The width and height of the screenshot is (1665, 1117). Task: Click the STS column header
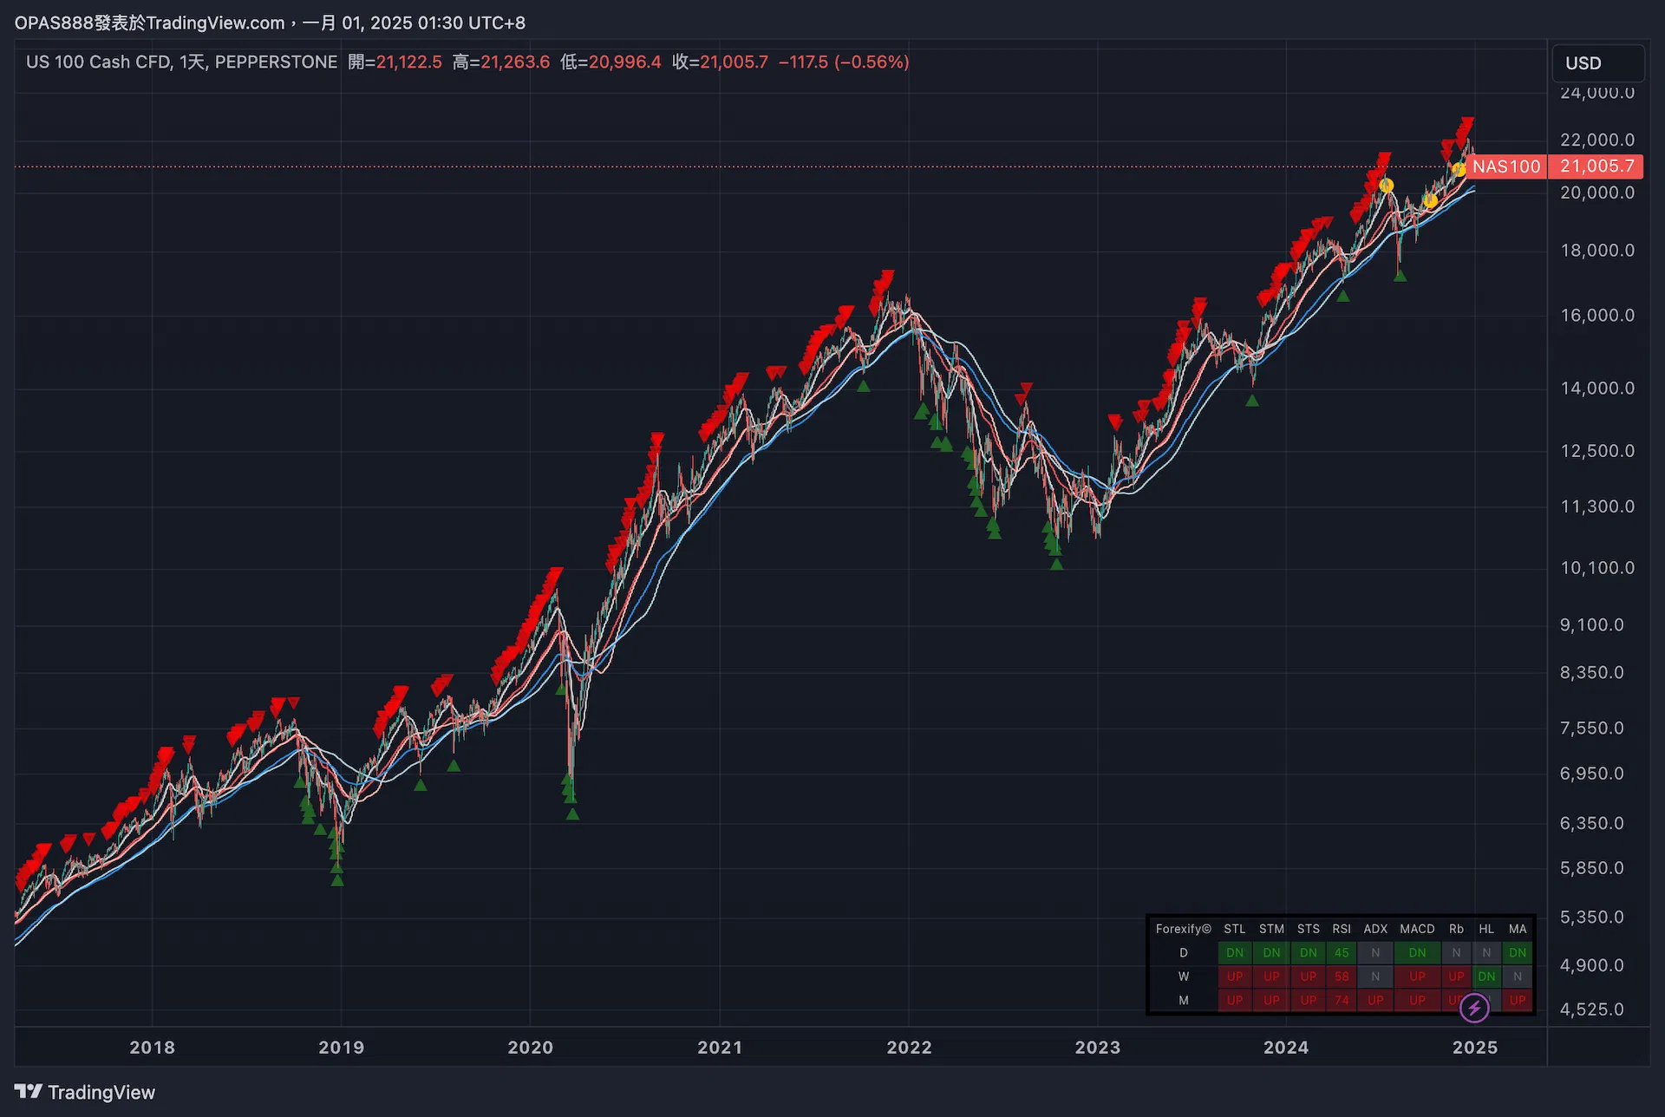tap(1309, 929)
